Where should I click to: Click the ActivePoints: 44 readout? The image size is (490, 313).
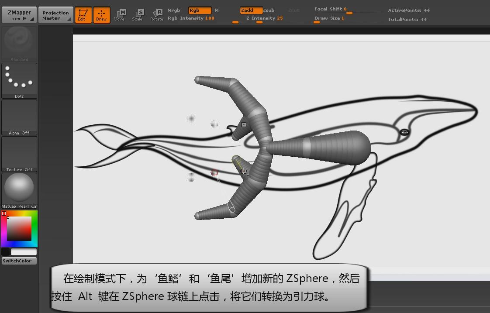pyautogui.click(x=409, y=10)
